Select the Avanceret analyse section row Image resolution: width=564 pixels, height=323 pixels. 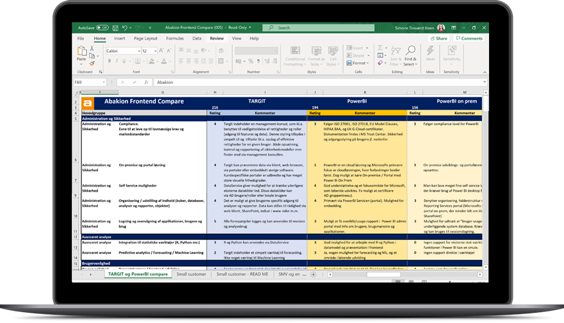pos(281,237)
